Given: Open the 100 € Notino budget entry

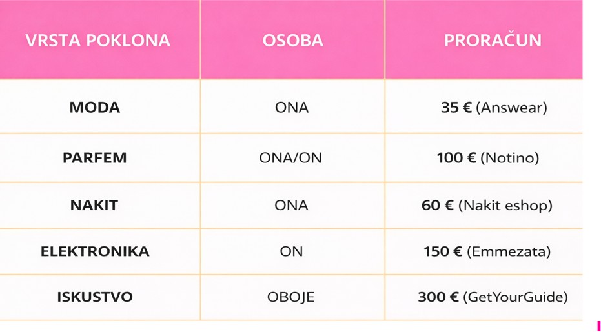Looking at the screenshot, I should (x=487, y=157).
